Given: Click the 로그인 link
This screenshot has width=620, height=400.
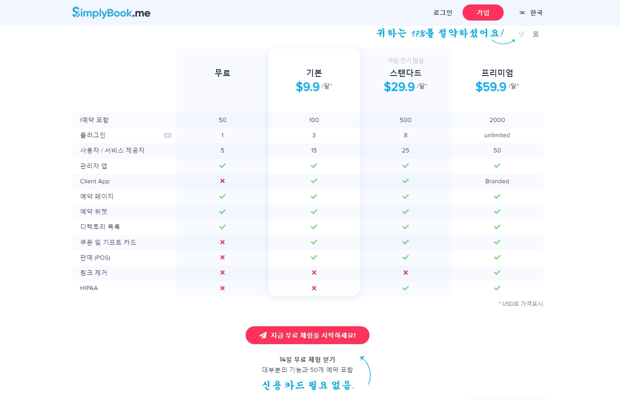Looking at the screenshot, I should [x=443, y=13].
